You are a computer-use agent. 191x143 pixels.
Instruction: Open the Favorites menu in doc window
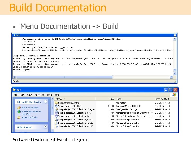pyautogui.click(x=39, y=95)
